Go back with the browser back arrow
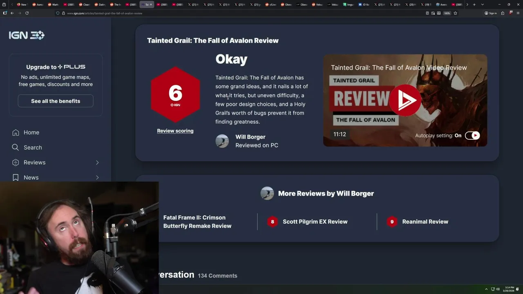This screenshot has width=523, height=294. 12,13
